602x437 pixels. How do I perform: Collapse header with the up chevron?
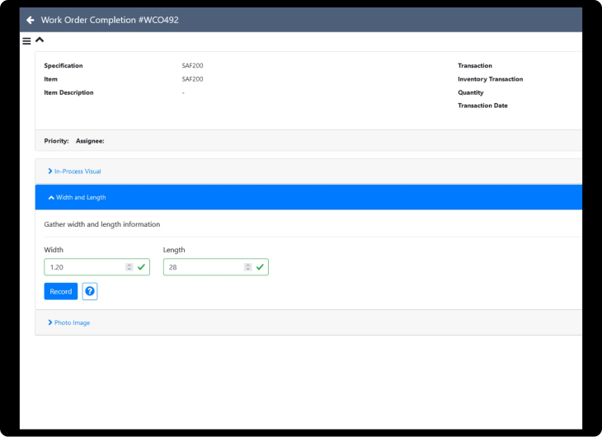40,40
